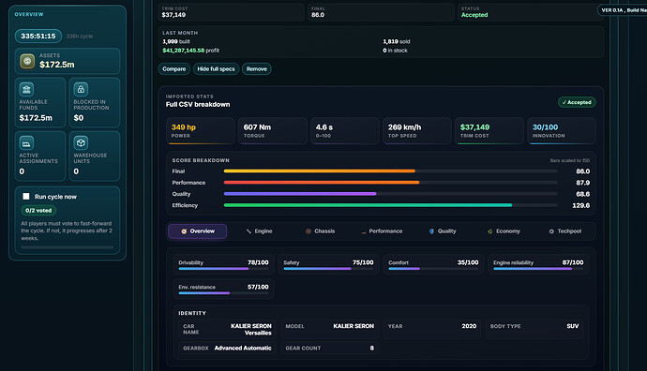Image resolution: width=647 pixels, height=371 pixels.
Task: Click the $172.5m assets value
Action: tap(57, 65)
